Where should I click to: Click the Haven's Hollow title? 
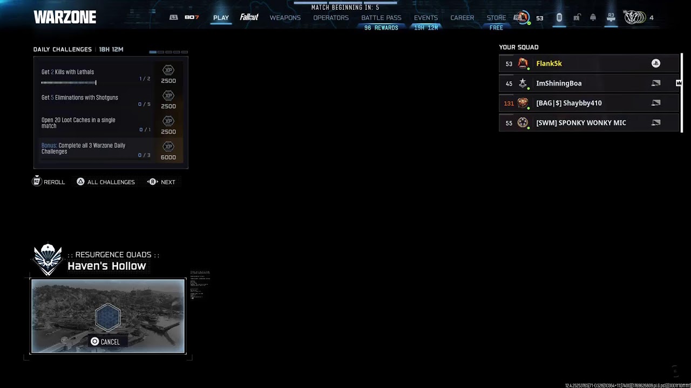click(107, 266)
